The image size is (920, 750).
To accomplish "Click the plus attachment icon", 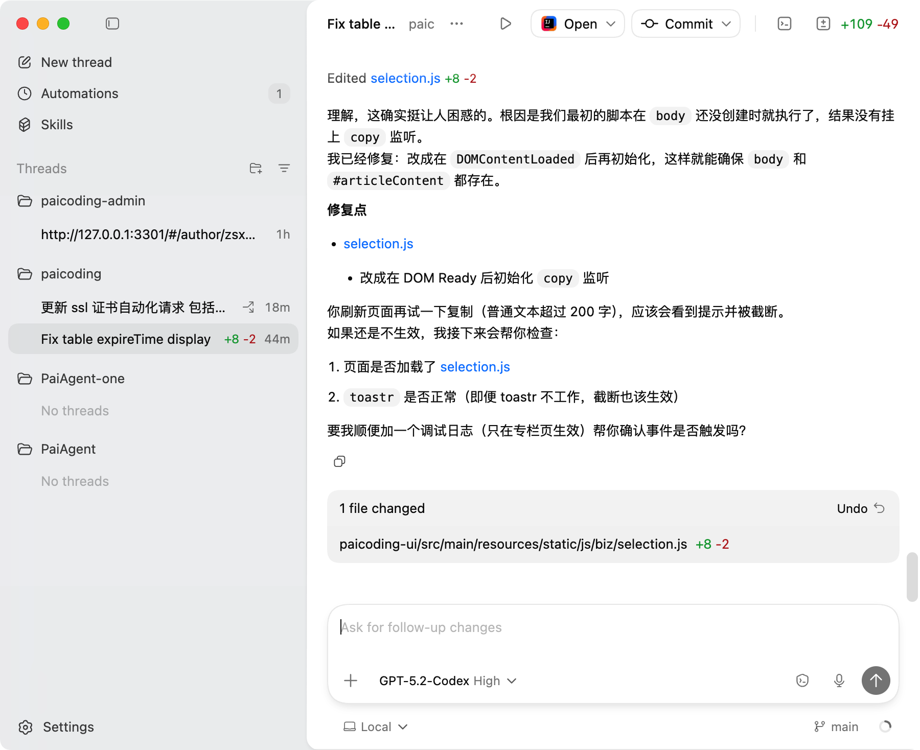I will (351, 681).
